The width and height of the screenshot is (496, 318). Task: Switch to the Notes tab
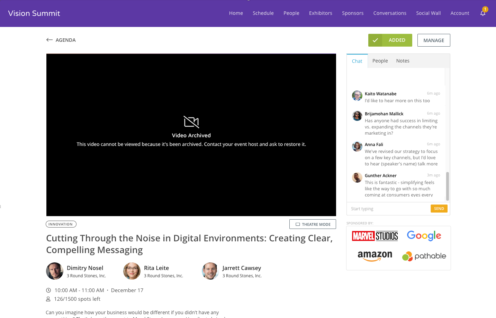403,61
